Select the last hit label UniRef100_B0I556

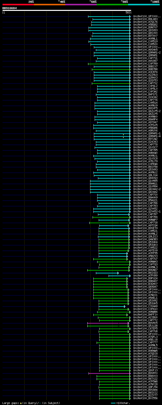tap(145, 398)
